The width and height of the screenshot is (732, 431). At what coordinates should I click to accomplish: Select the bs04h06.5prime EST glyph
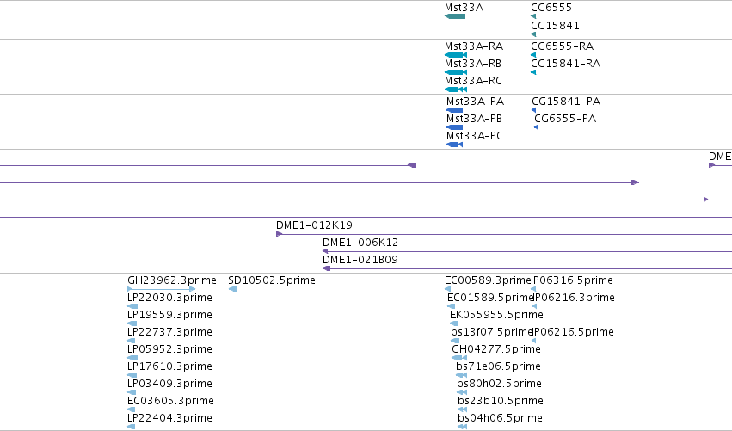click(x=463, y=427)
